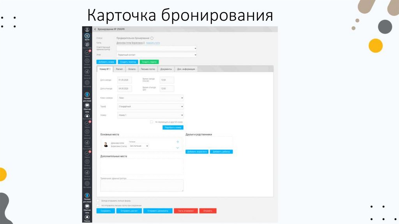Click the Добавить взрослого button
The image size is (399, 224).
tap(197, 152)
